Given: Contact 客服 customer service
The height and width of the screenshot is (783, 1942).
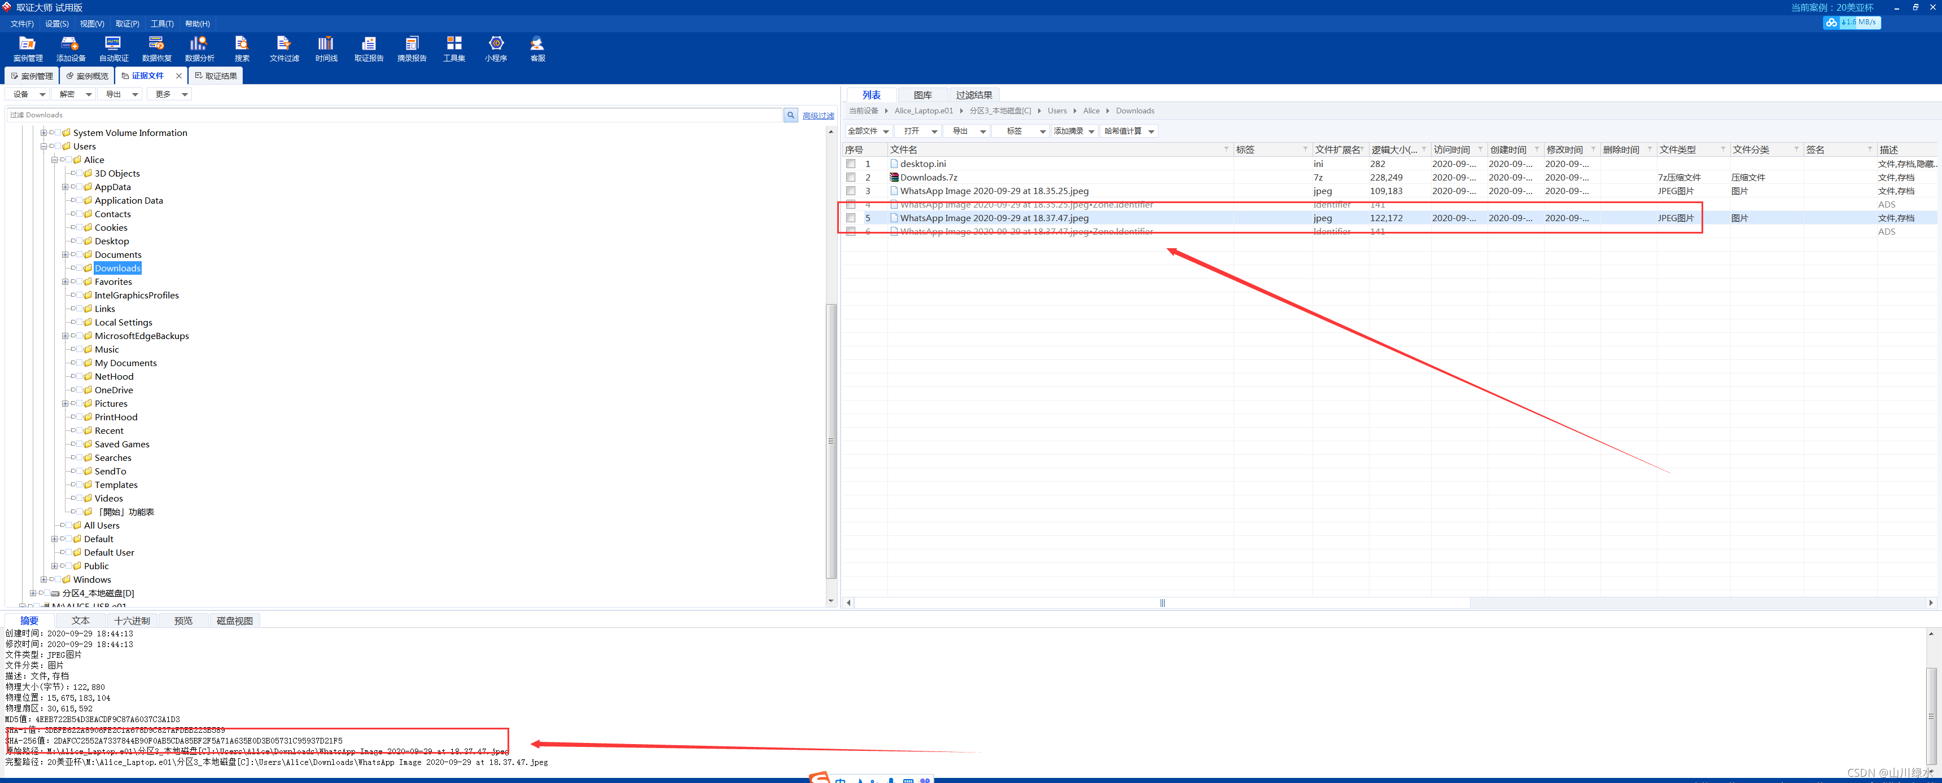Looking at the screenshot, I should [x=537, y=49].
